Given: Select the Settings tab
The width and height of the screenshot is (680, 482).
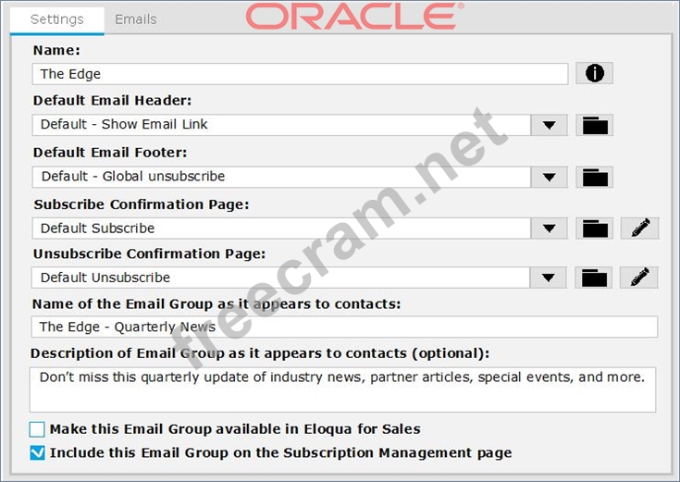Looking at the screenshot, I should [x=56, y=19].
